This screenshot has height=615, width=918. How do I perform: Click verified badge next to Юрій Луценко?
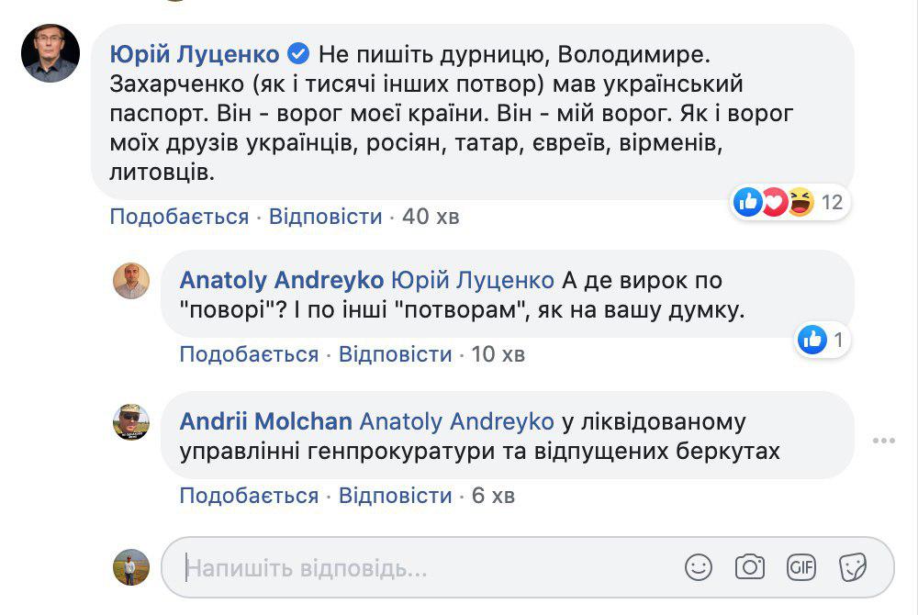click(299, 52)
